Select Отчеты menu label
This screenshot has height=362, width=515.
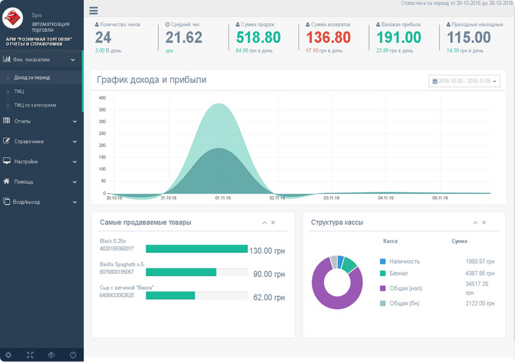coord(22,121)
